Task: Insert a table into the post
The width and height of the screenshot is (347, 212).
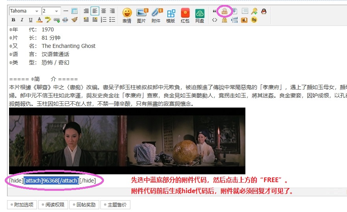Action: (74, 11)
